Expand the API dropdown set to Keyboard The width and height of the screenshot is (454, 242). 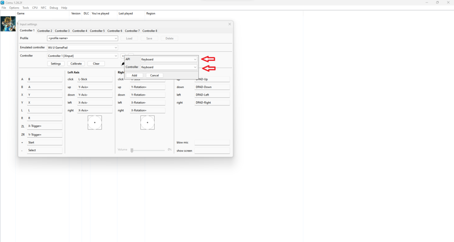(169, 59)
